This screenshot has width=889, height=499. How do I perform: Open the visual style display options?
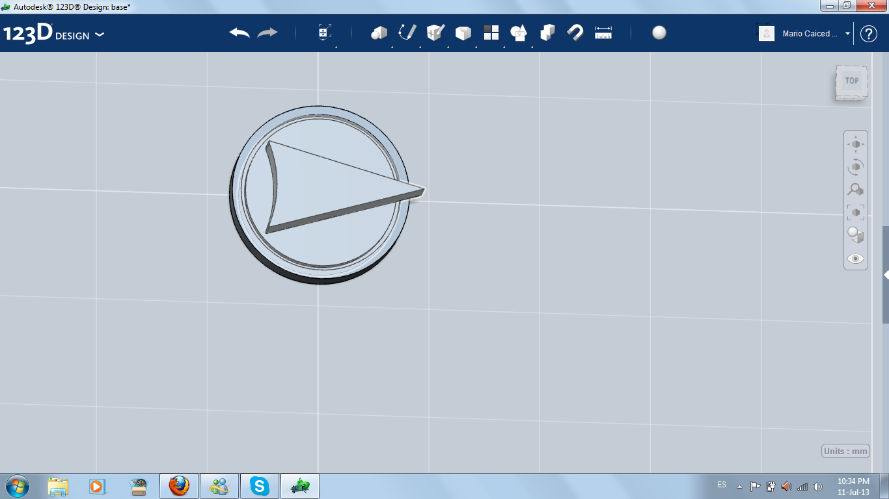point(856,235)
